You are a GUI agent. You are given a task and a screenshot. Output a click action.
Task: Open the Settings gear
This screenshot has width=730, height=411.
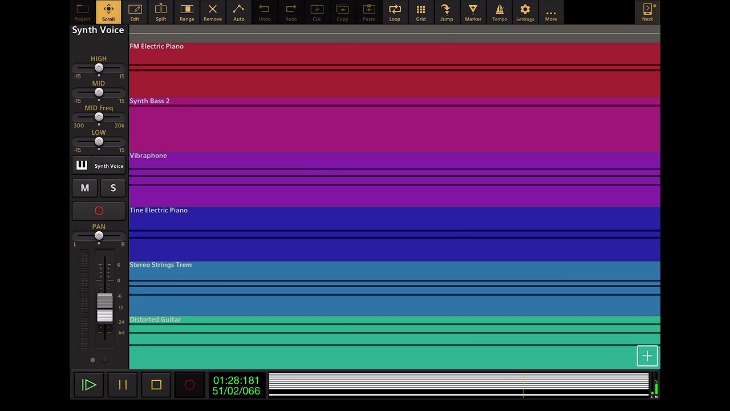pos(525,12)
